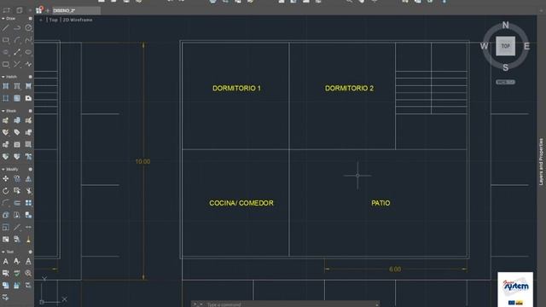Click the text style A icon with checkmark
Screen dimensions: 546x307
coord(17,262)
